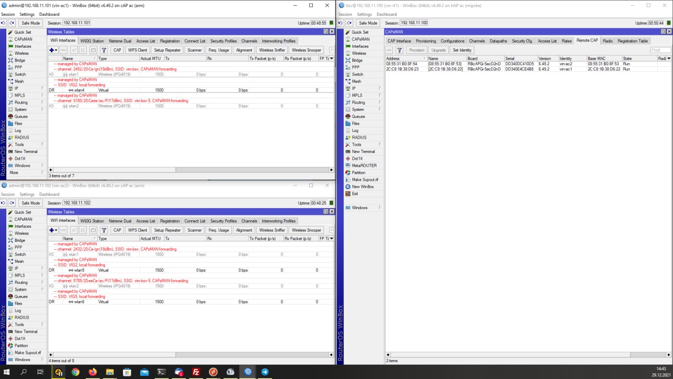Image resolution: width=673 pixels, height=379 pixels.
Task: Click the Windows Start button
Action: coord(8,372)
